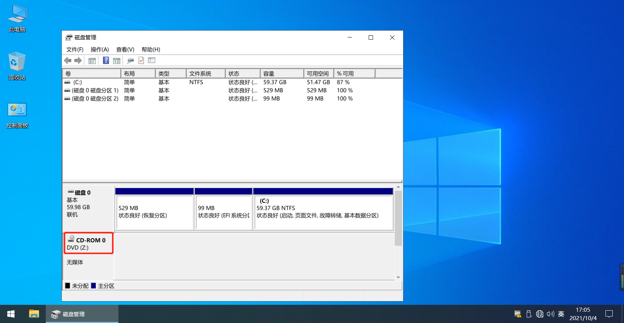Select the CD-ROM 0 DVD (Z:) label
The width and height of the screenshot is (624, 323).
point(89,244)
